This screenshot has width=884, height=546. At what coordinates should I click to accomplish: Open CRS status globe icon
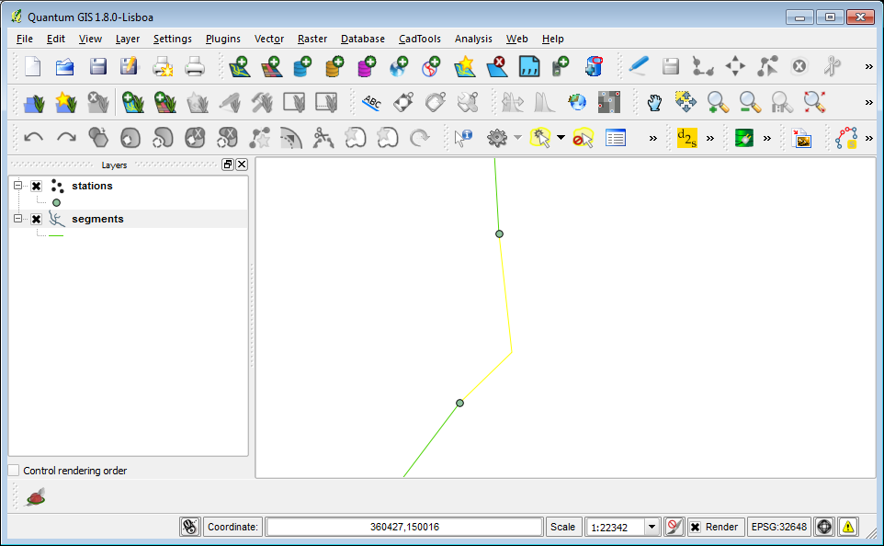coord(824,527)
